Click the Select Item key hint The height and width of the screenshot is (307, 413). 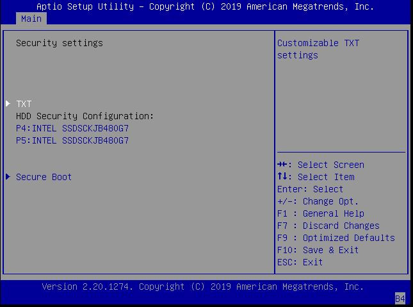[316, 177]
